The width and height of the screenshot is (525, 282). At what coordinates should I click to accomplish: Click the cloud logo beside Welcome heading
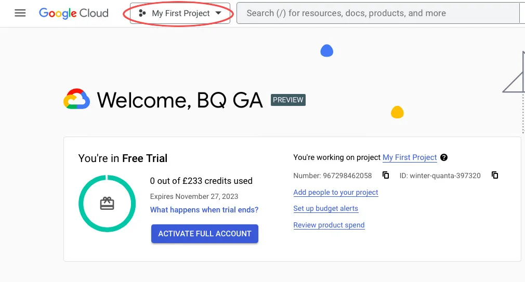(77, 99)
